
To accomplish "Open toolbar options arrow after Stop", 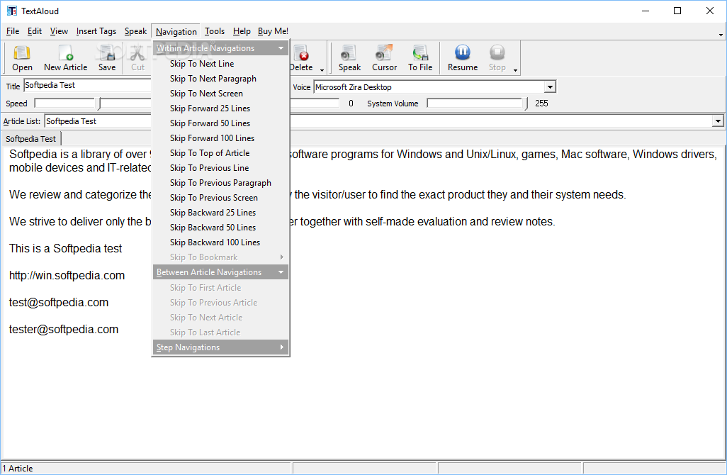I will [x=515, y=70].
